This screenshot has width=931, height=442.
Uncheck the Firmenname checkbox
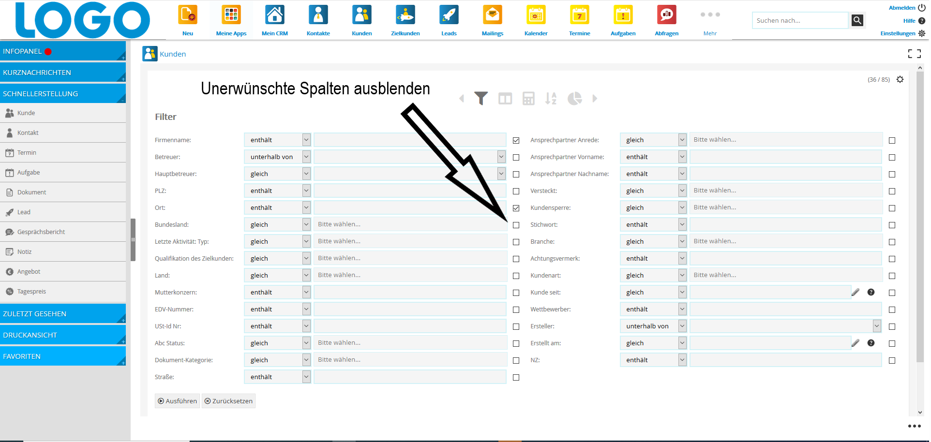pos(516,141)
